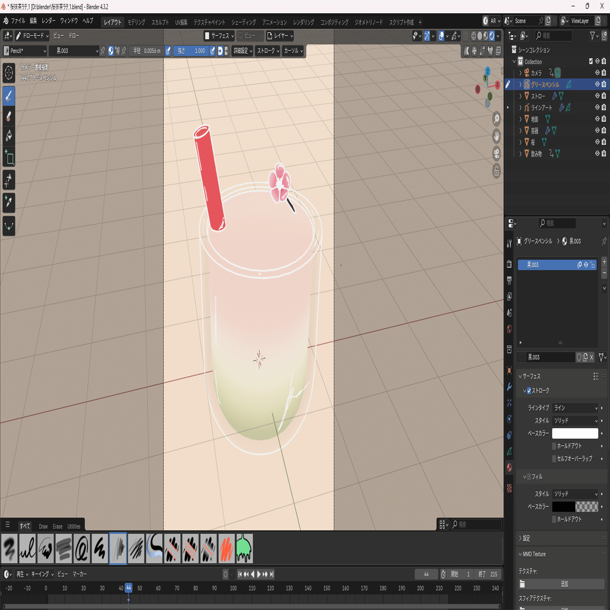Toggle the ストローク checkbox
Viewport: 610px width, 610px height.
[x=529, y=391]
